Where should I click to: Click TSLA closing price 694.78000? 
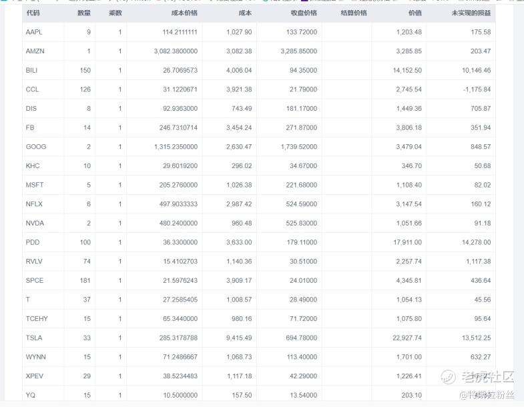pos(302,338)
